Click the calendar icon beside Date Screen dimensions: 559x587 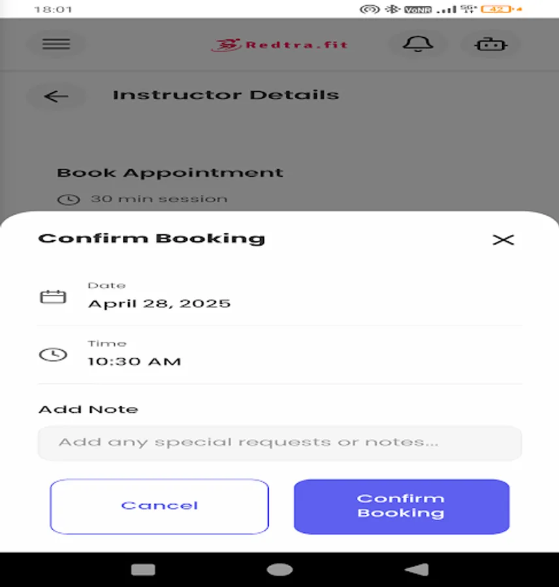coord(54,297)
